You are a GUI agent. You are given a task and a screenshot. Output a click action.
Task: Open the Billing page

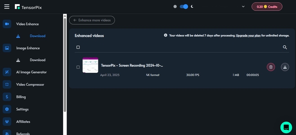(21, 97)
